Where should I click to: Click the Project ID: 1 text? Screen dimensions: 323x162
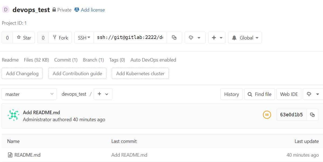point(14,23)
